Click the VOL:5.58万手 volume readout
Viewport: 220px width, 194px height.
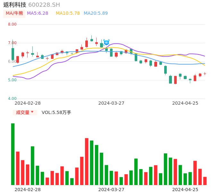[56, 112]
